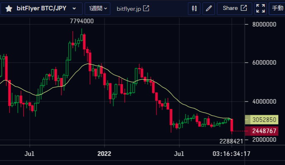Select the pencil drawing tool
The width and height of the screenshot is (285, 165).
click(x=209, y=9)
